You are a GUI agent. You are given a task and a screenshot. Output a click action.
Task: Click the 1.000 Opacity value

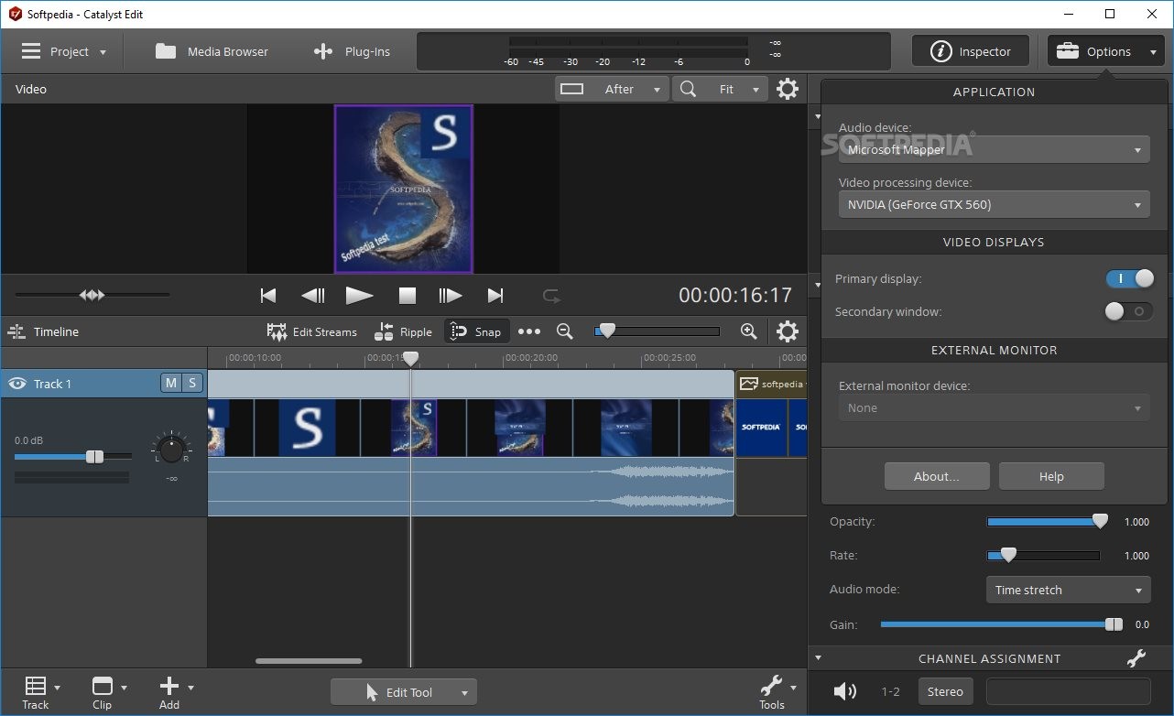[x=1136, y=522]
